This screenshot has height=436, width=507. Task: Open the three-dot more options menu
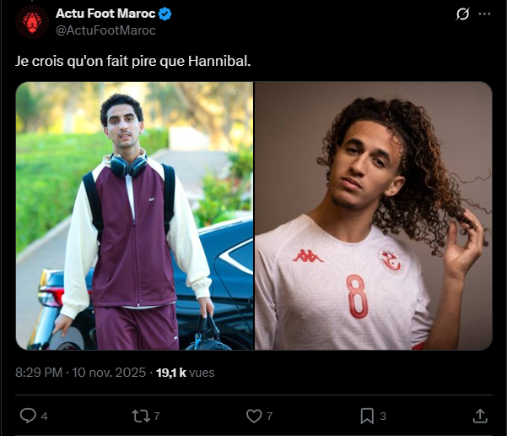484,14
